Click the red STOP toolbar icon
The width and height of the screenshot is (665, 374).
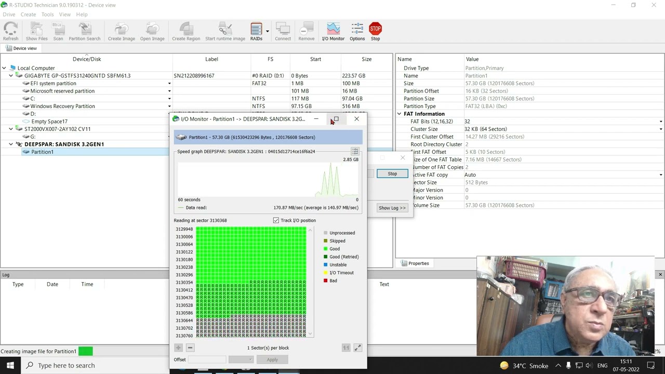375,32
